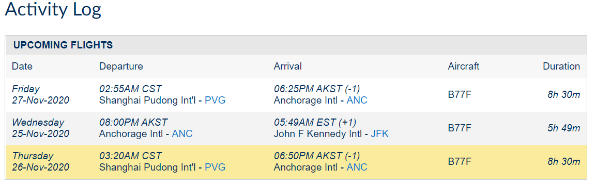Click the Departure column header
The image size is (596, 186).
pyautogui.click(x=121, y=66)
